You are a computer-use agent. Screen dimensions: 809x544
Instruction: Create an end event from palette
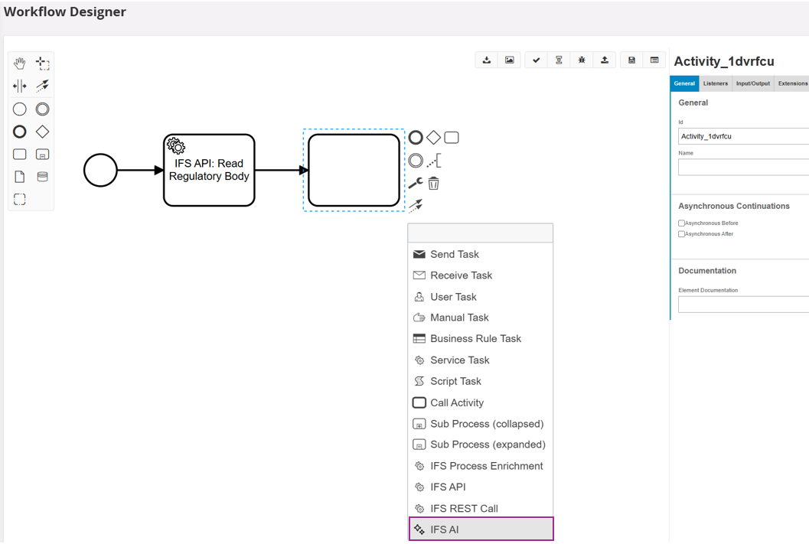pos(20,132)
